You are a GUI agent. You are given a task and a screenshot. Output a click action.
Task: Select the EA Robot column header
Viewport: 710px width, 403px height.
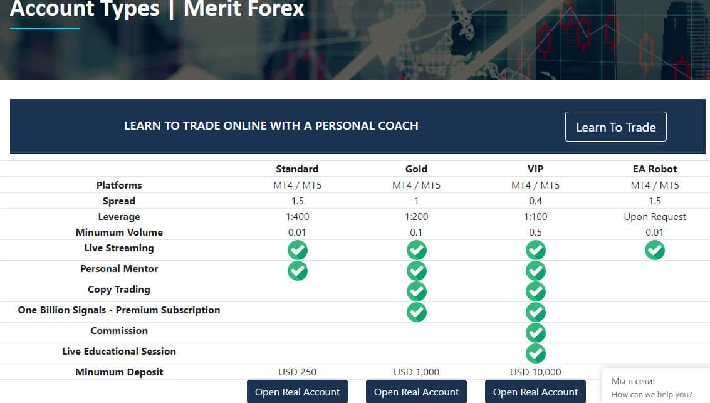click(655, 169)
